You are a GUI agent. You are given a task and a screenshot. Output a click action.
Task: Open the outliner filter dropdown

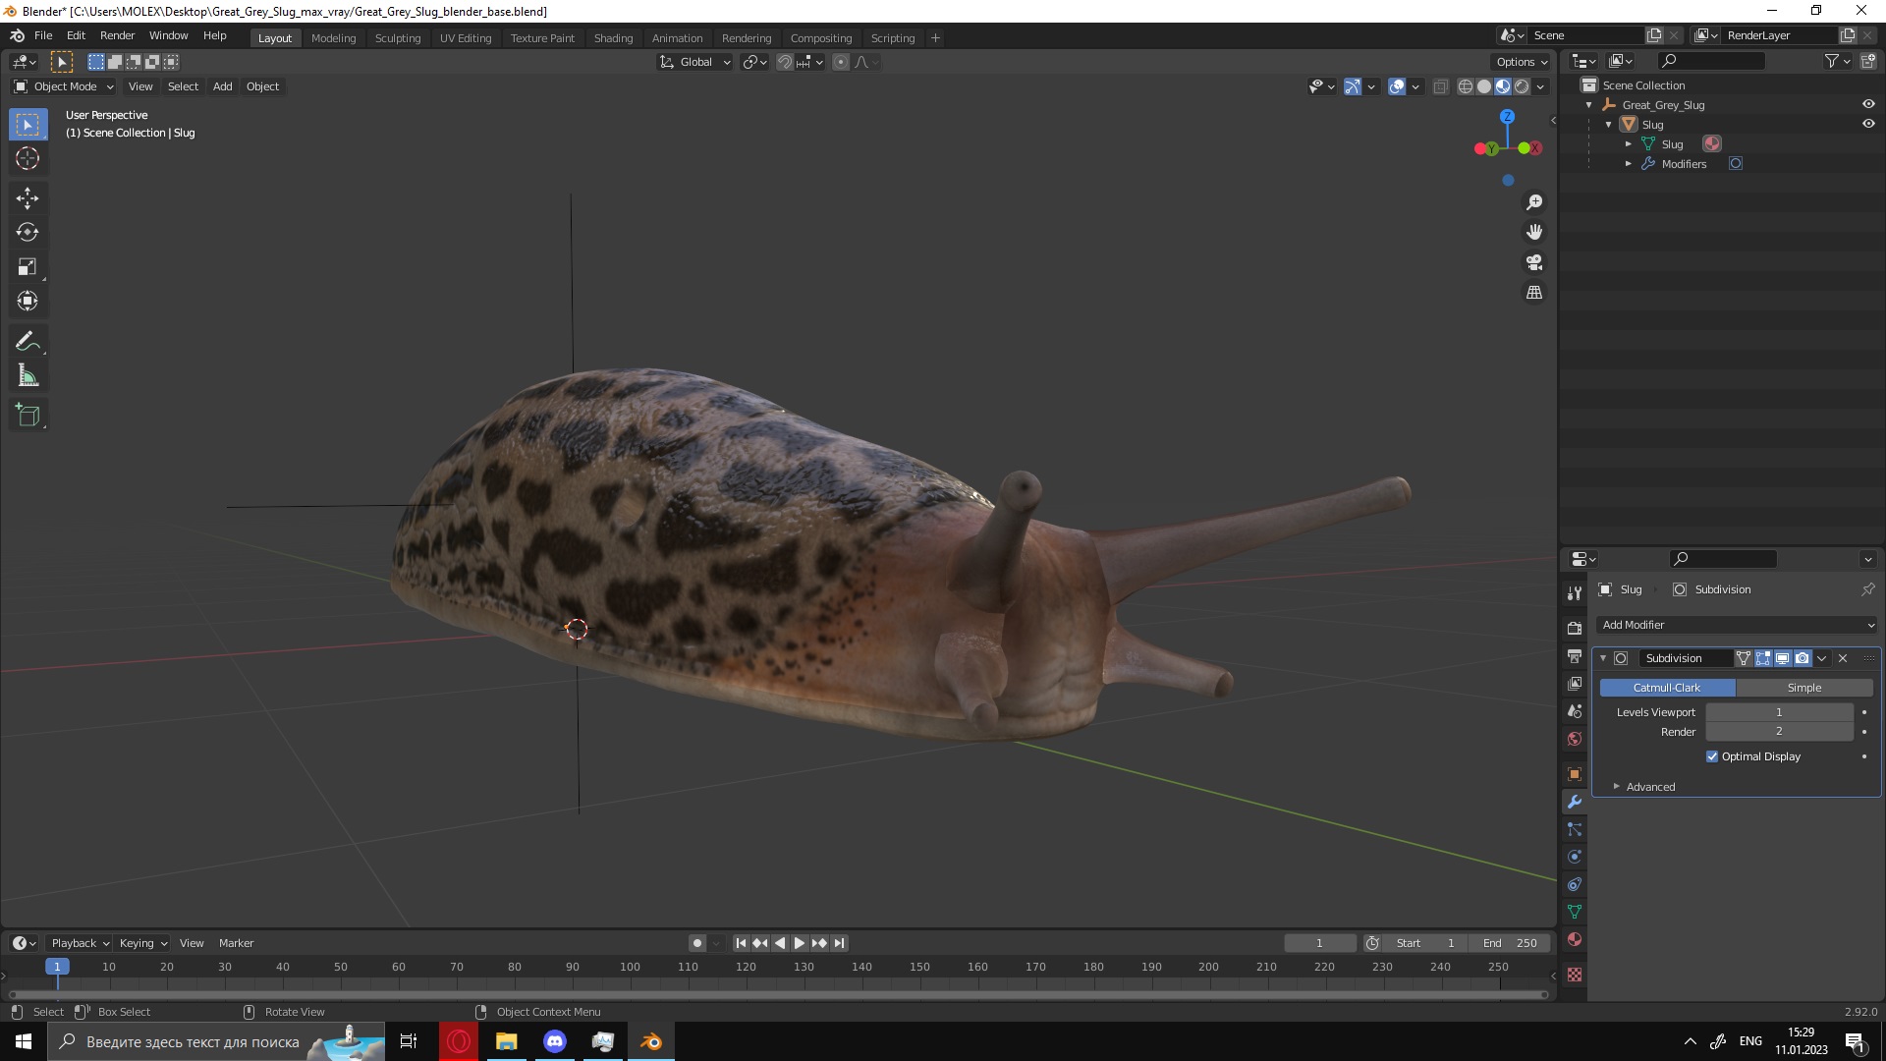pos(1838,61)
